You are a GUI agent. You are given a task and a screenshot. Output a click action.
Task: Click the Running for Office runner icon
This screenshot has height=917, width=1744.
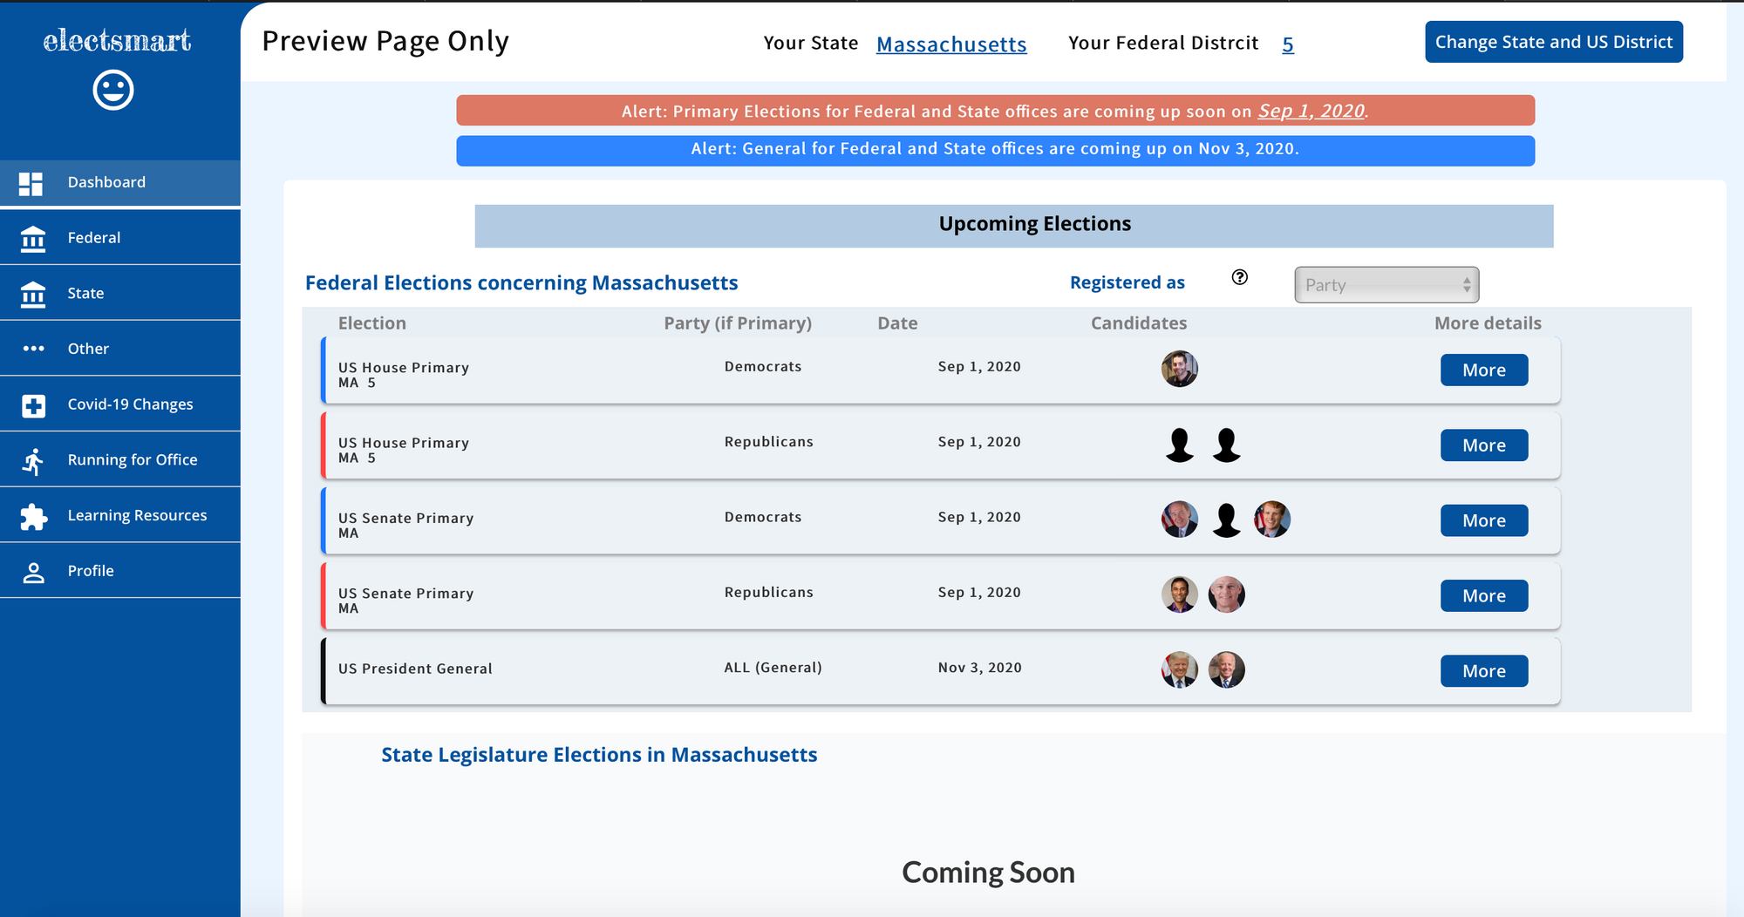(x=33, y=461)
